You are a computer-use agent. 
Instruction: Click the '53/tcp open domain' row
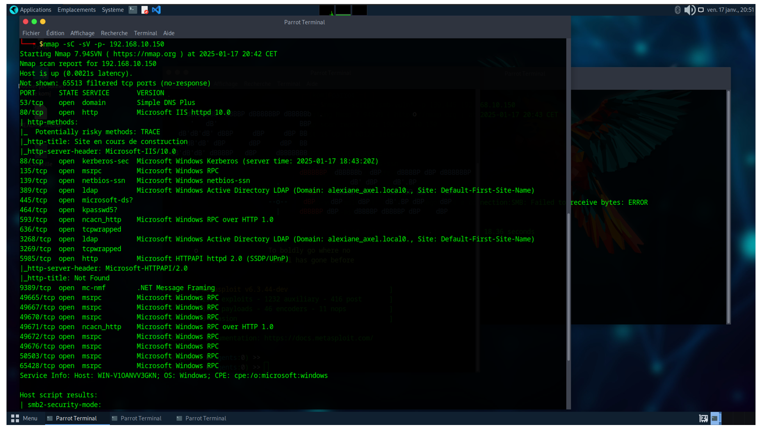pos(107,102)
